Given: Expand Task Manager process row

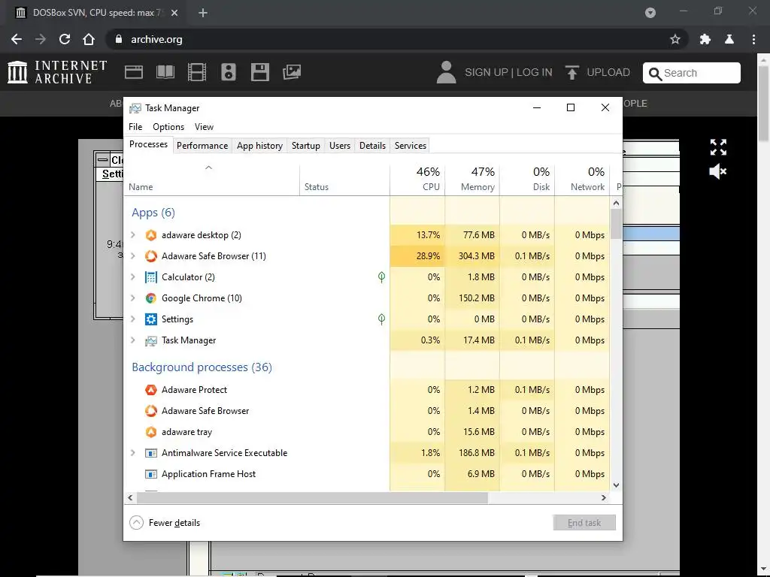Looking at the screenshot, I should [132, 340].
